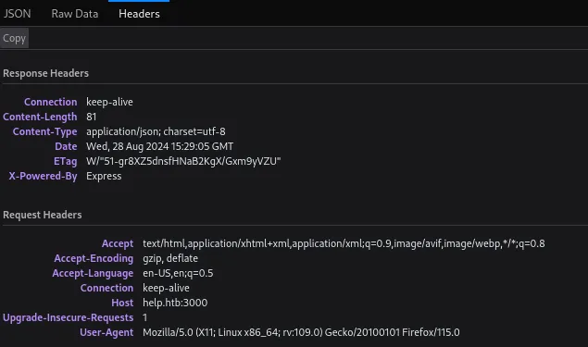Viewport: 588px width, 347px height.
Task: Click the Express value
Action: [104, 176]
